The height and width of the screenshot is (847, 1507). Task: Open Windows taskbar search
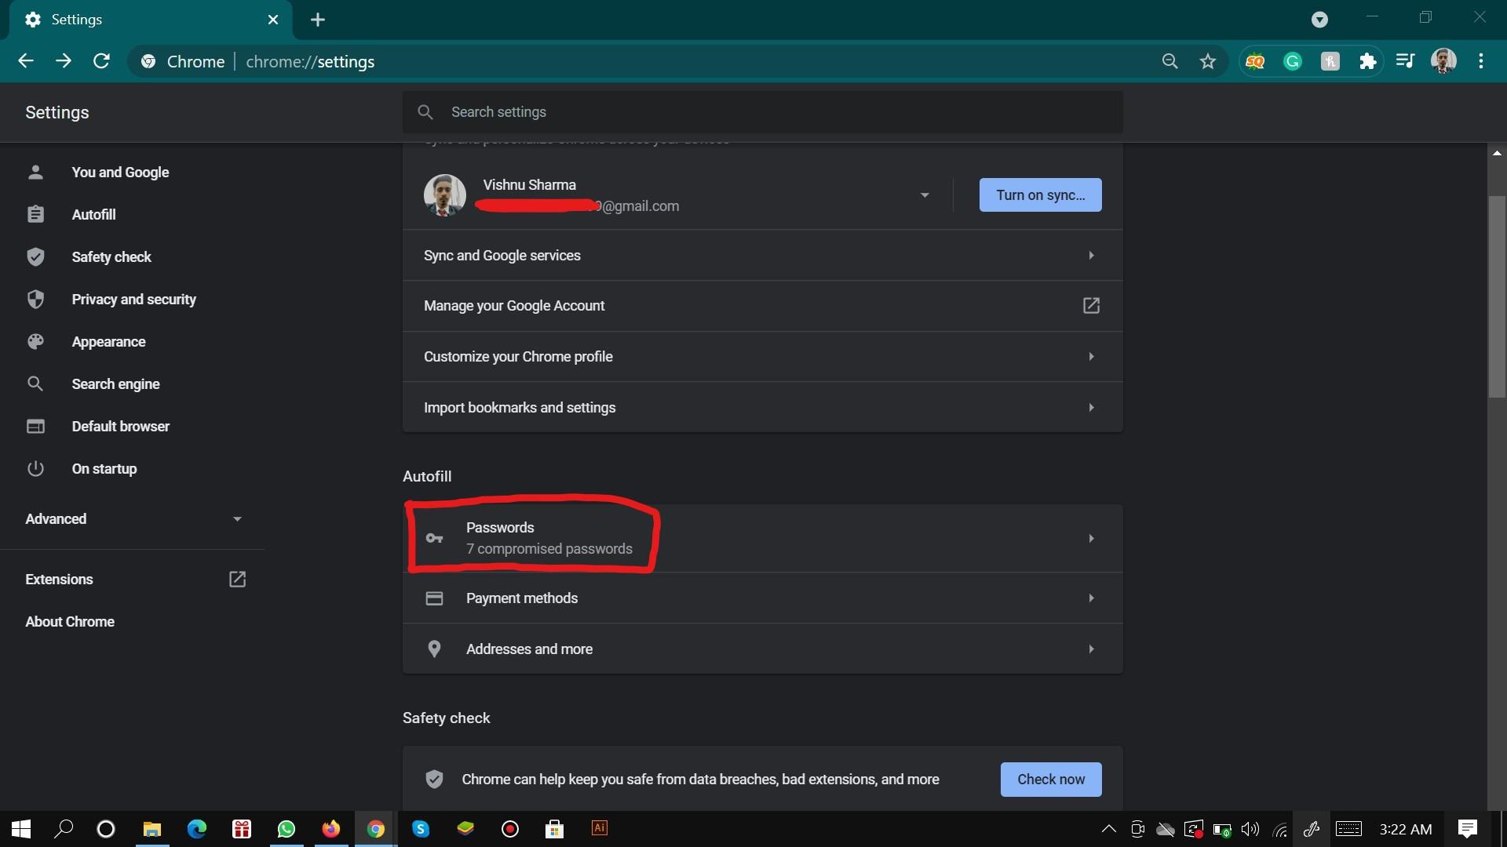(64, 829)
